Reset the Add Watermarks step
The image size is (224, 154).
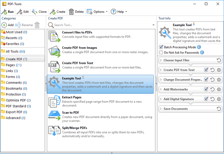tap(212, 89)
